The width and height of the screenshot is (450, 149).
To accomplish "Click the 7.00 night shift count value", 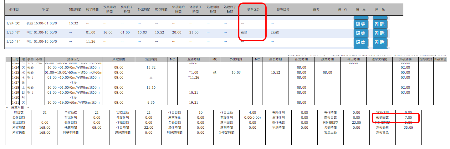I will pyautogui.click(x=408, y=117).
